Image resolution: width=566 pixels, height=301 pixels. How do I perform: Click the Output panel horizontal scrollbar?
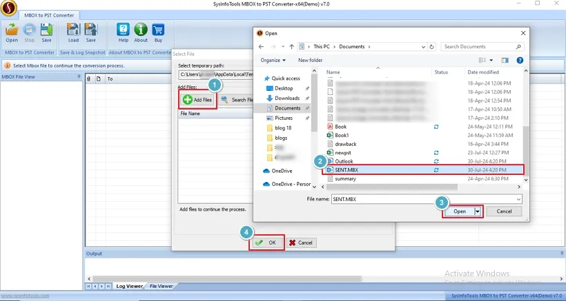click(226, 279)
